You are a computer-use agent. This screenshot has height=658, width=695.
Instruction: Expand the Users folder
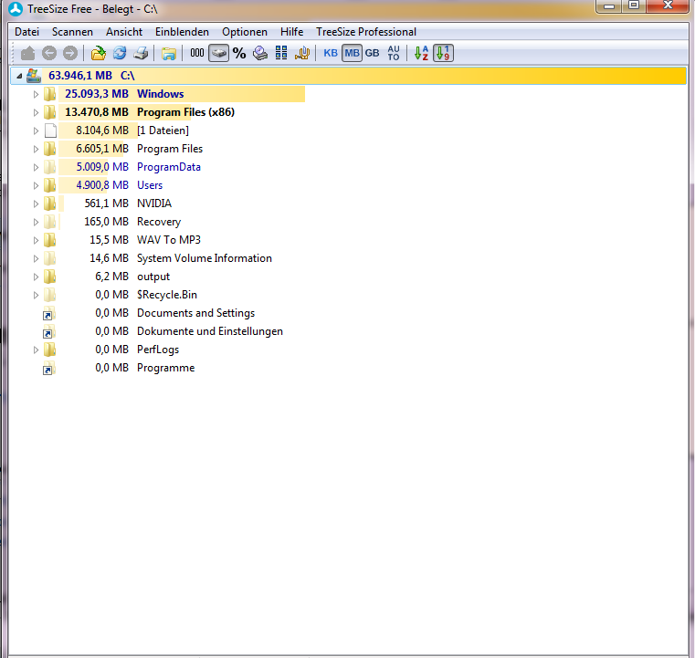point(36,185)
